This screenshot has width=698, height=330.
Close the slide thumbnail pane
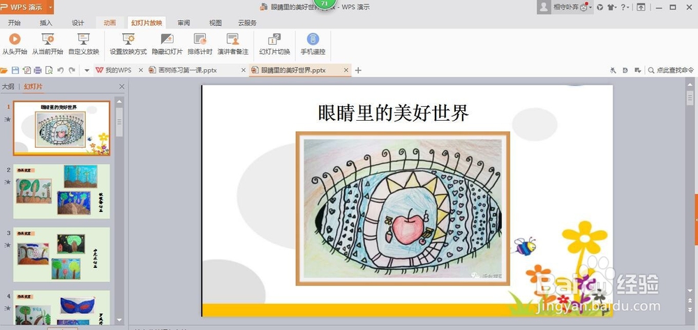[x=122, y=87]
